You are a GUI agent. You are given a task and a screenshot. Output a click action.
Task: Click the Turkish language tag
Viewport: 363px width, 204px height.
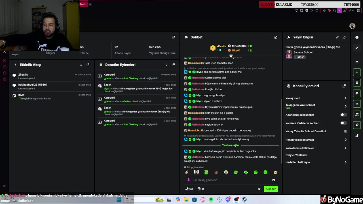point(299,57)
